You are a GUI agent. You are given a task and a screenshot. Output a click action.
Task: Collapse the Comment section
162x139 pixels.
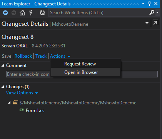3,65
